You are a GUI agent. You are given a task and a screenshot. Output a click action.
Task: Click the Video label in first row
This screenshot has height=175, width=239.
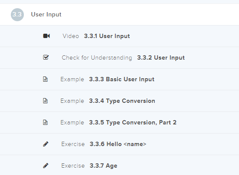[71, 36]
